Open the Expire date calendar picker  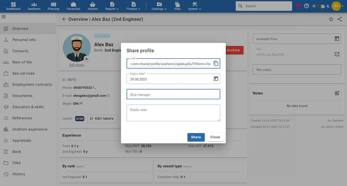coord(216,79)
